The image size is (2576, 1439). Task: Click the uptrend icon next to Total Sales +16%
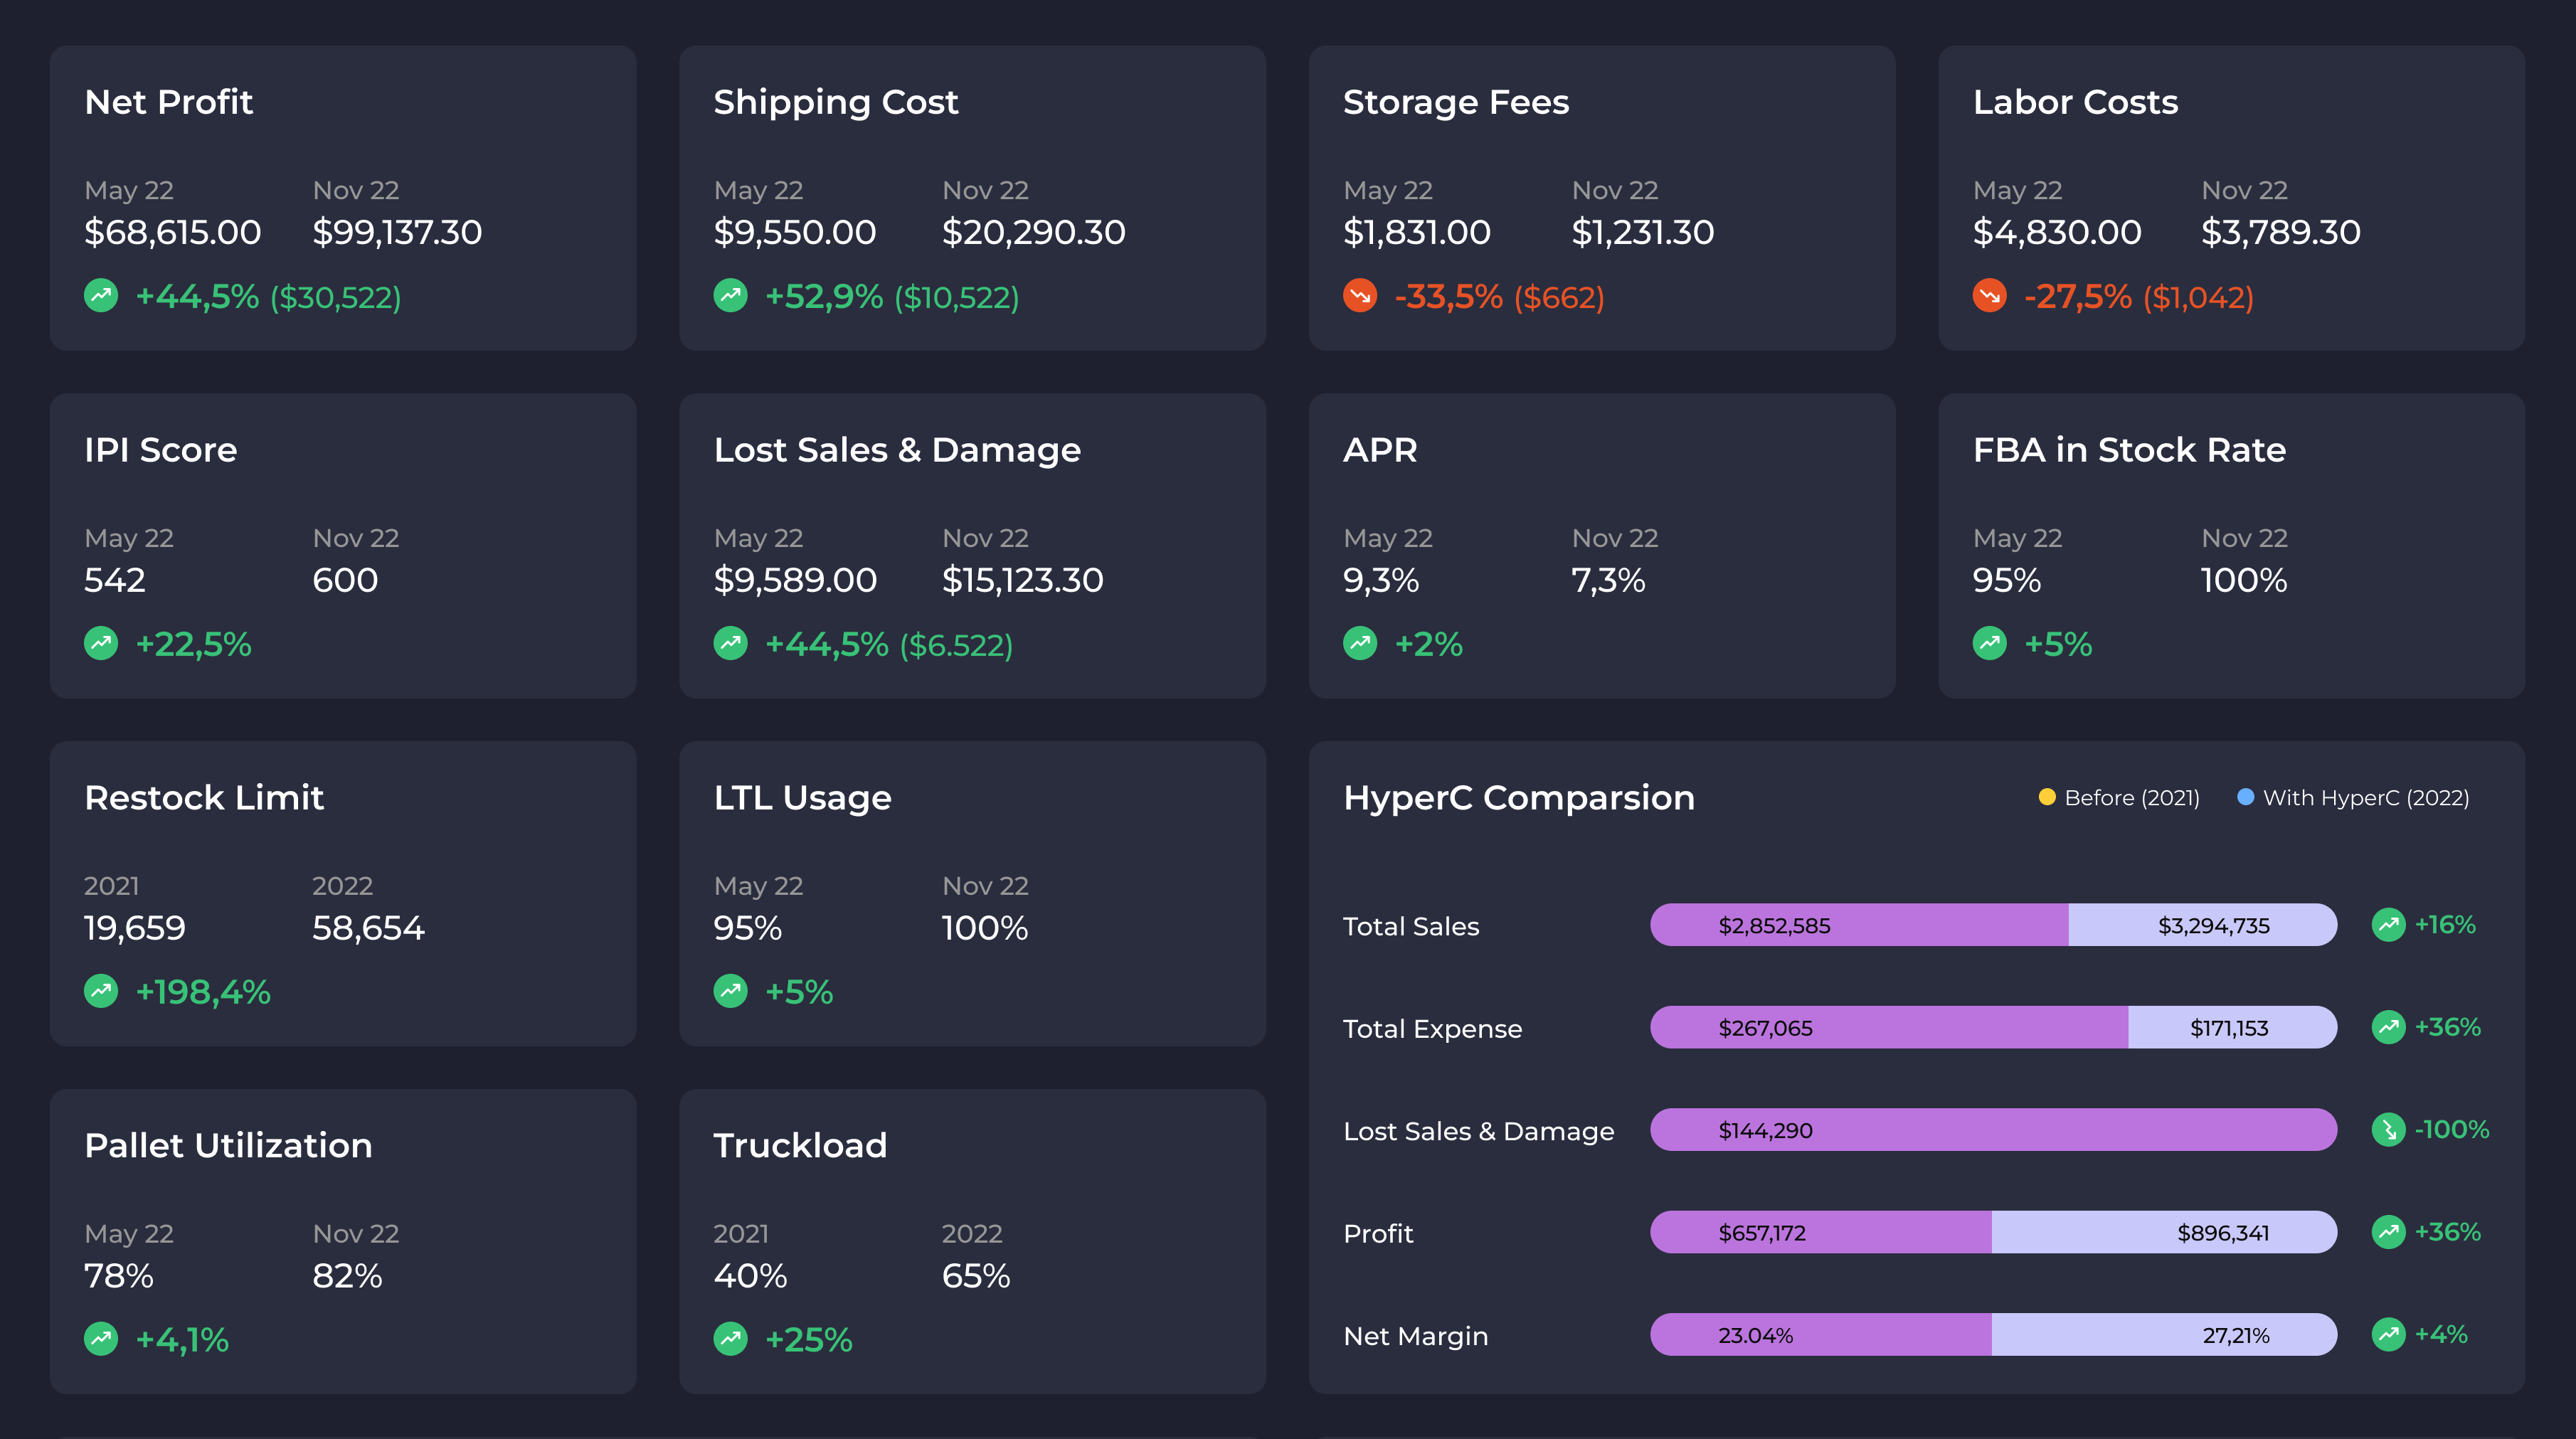[x=2388, y=925]
